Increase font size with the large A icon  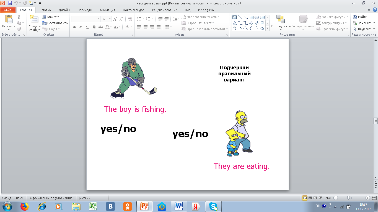tap(115, 19)
